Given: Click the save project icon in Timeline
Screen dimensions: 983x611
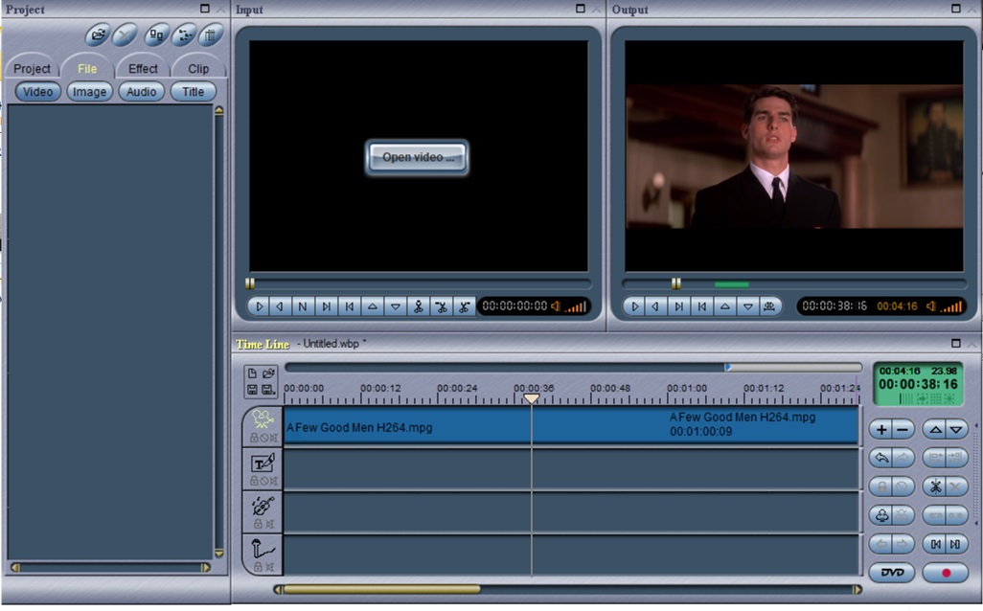Looking at the screenshot, I should pos(252,390).
